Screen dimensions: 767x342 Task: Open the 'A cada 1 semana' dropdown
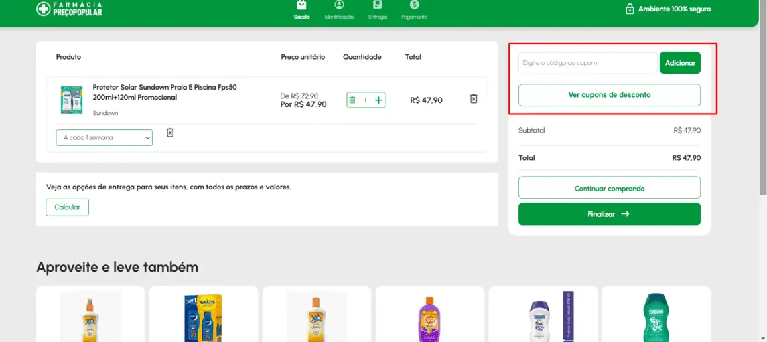(104, 138)
